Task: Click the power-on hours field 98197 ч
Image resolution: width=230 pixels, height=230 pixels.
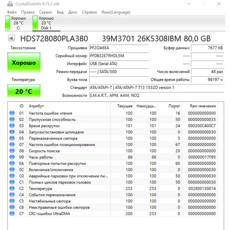Action: click(x=207, y=79)
